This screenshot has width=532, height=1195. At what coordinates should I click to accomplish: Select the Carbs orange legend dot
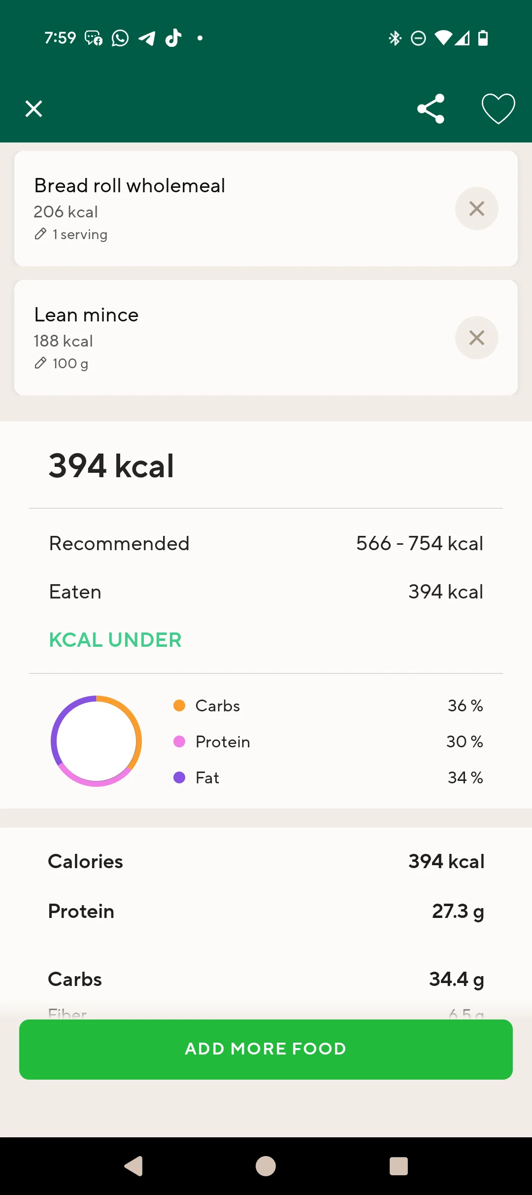[179, 705]
